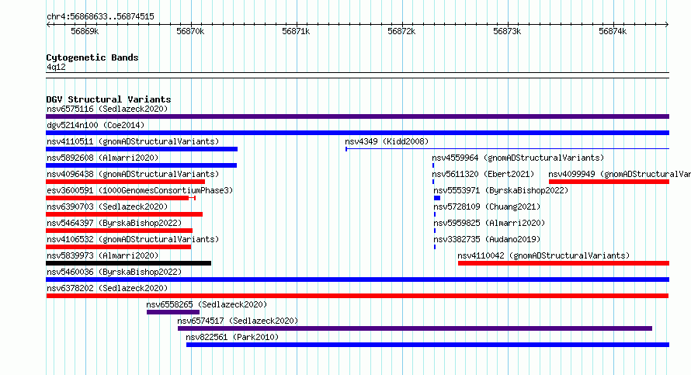This screenshot has height=375, width=691.
Task: Click the blue dgv5214n100 variant bar
Action: pos(357,133)
